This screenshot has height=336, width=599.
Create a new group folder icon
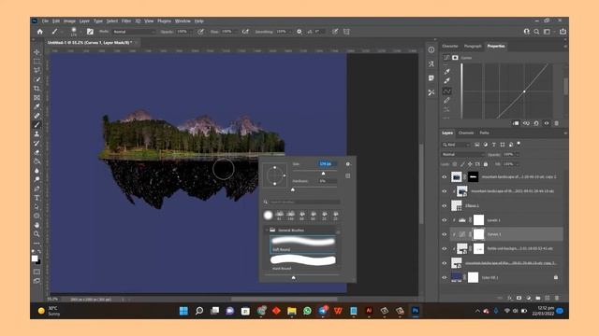[x=538, y=298]
